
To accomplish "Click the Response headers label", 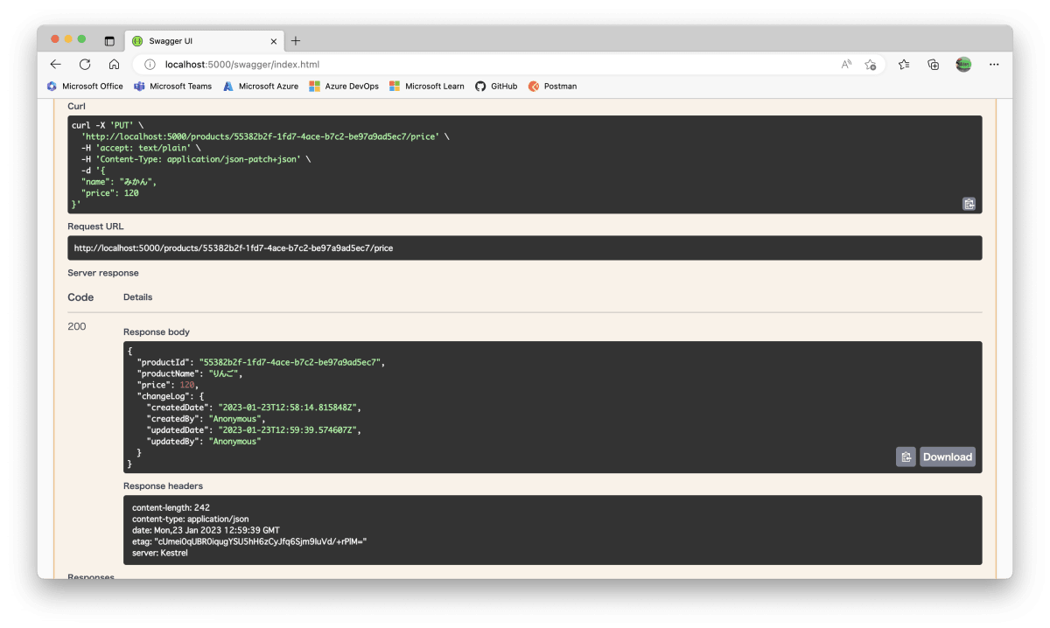I will (x=164, y=485).
